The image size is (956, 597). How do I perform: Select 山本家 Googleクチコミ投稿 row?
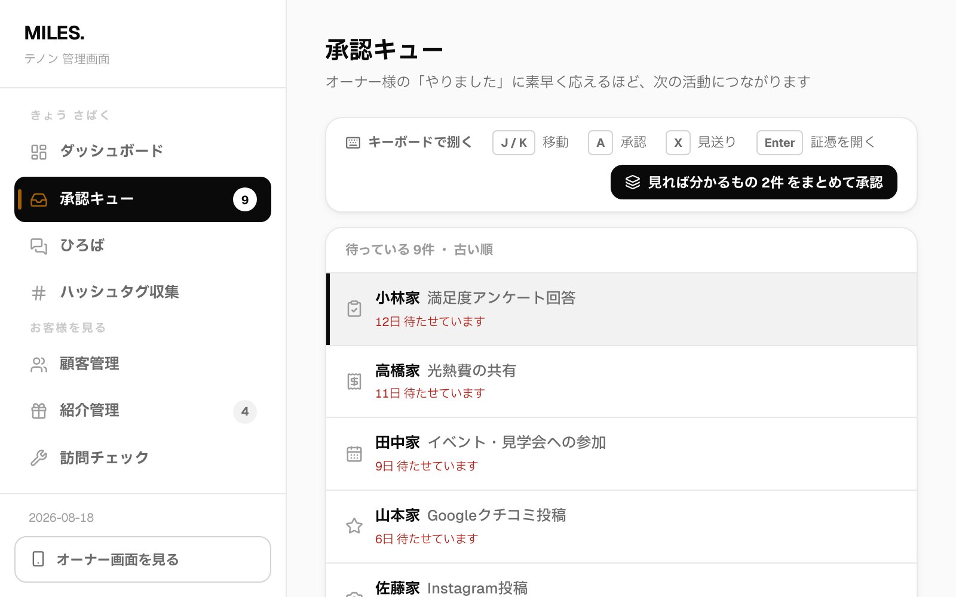coord(621,527)
